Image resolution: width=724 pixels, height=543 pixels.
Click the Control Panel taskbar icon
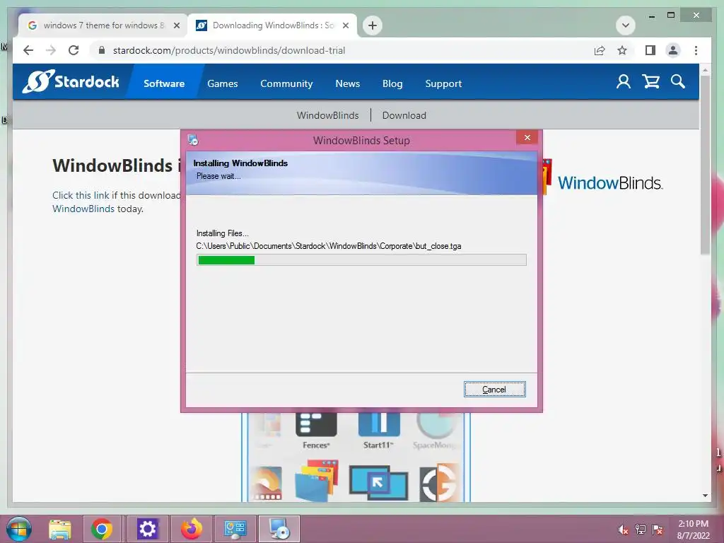click(x=235, y=529)
